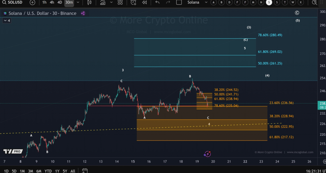Start bar replay with the rewind icon
Screen dimensions: 326x173
coord(145,2)
